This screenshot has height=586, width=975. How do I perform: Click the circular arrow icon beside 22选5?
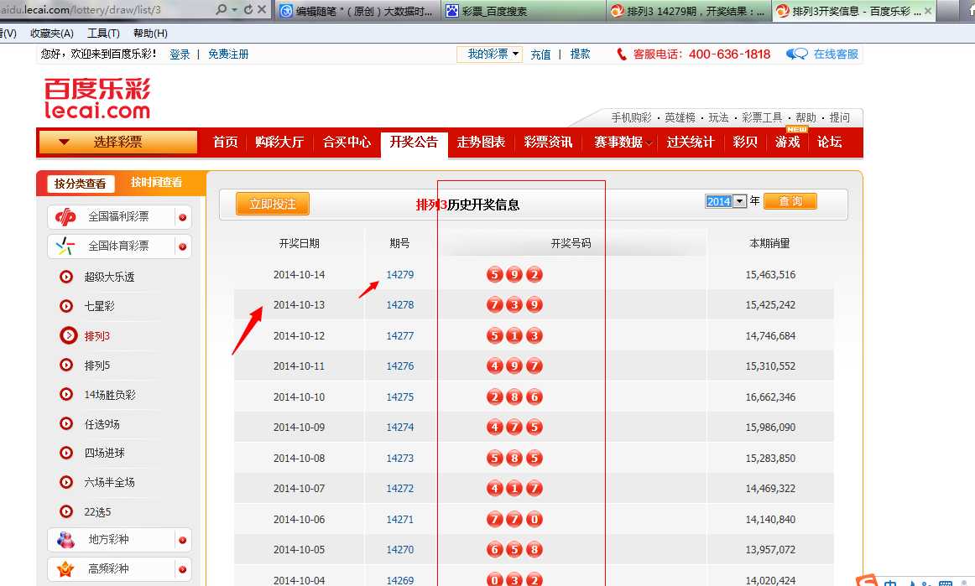(x=66, y=511)
